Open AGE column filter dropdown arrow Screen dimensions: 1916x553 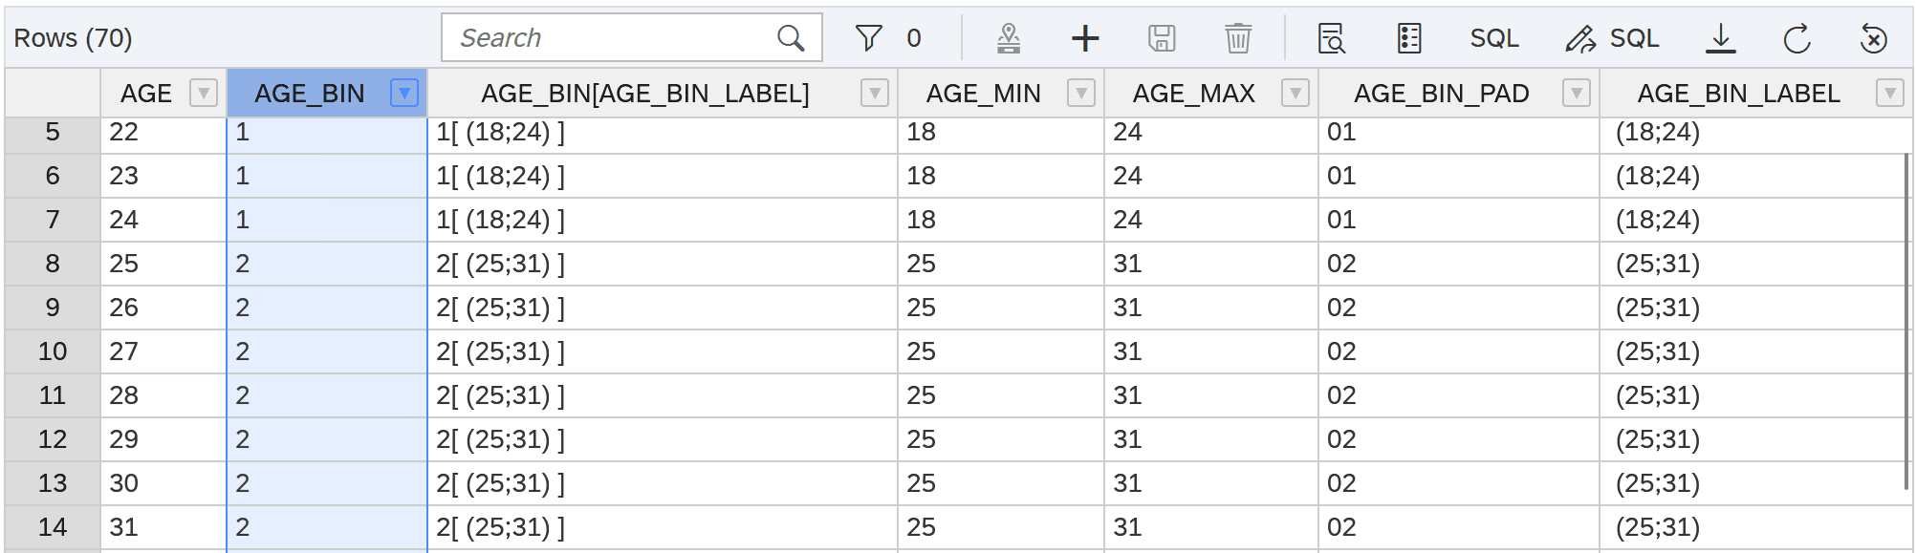(204, 93)
